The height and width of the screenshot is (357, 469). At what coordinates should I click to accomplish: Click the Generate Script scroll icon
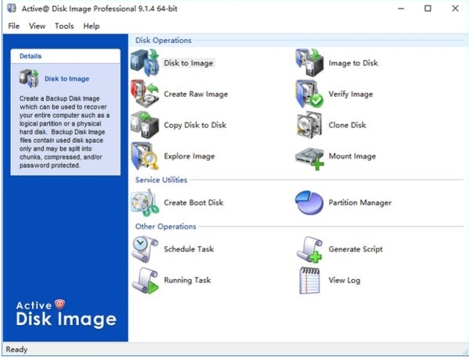point(310,249)
